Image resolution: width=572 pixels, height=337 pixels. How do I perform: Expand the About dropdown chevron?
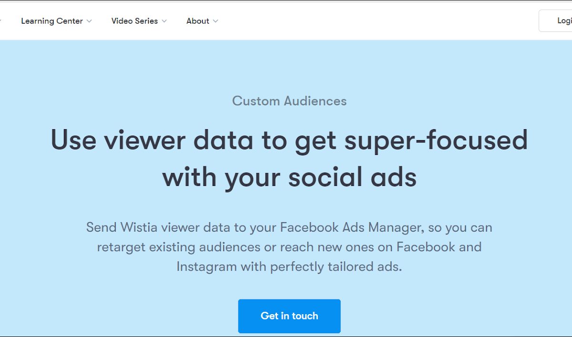(x=215, y=21)
